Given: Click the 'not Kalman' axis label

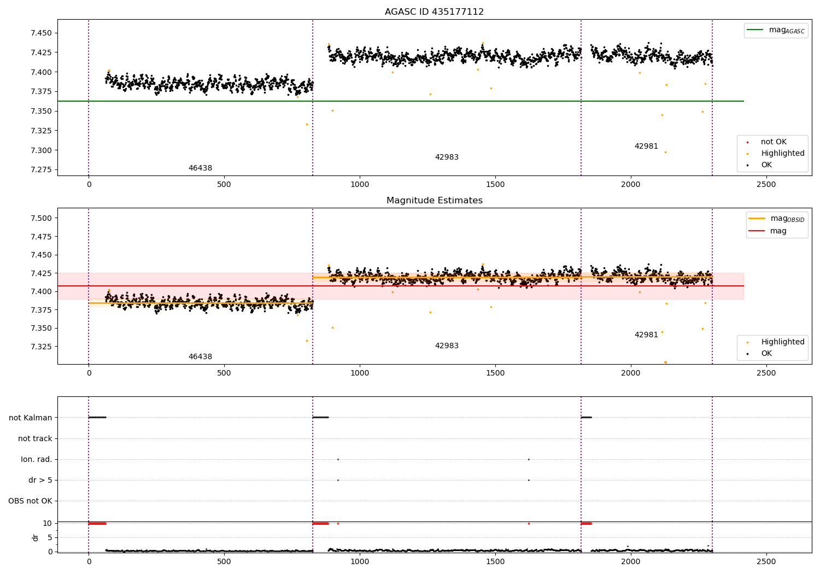Looking at the screenshot, I should click(x=31, y=418).
